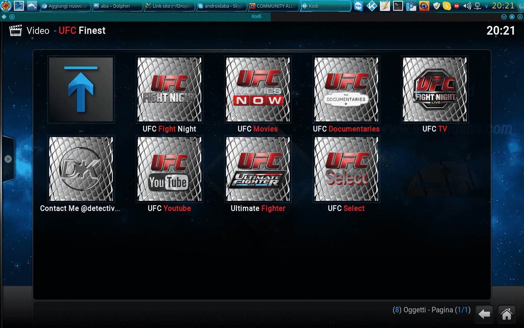Click the shield security tray icon

437,6
